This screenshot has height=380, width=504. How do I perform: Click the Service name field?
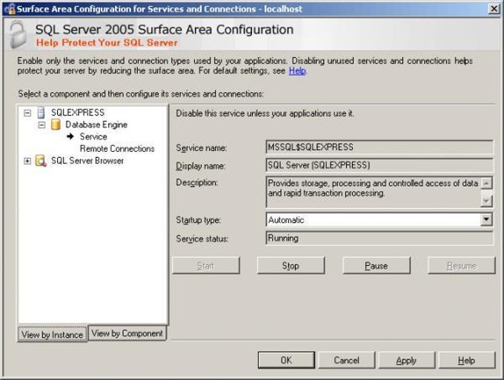(x=379, y=147)
